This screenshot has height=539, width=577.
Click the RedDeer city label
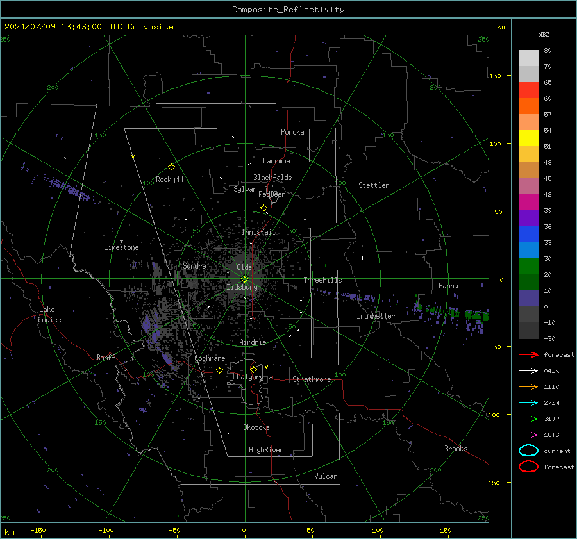click(x=272, y=194)
